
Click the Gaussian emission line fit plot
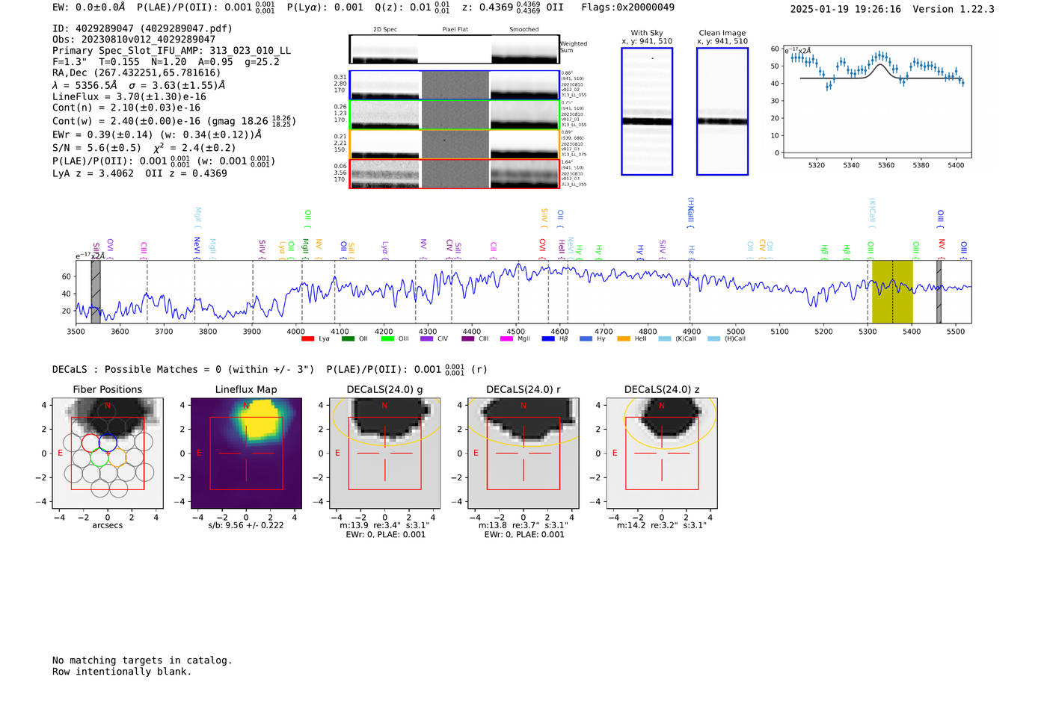pyautogui.click(x=877, y=102)
